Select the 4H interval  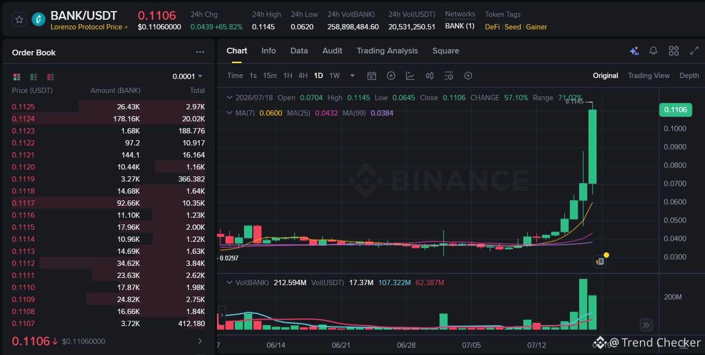(303, 76)
